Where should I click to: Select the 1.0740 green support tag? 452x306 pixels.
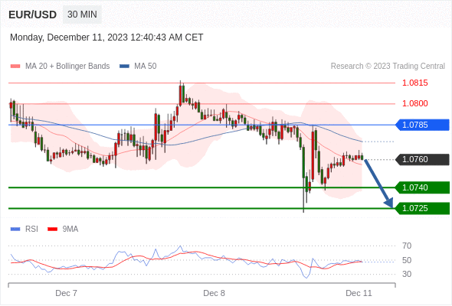[x=422, y=187]
